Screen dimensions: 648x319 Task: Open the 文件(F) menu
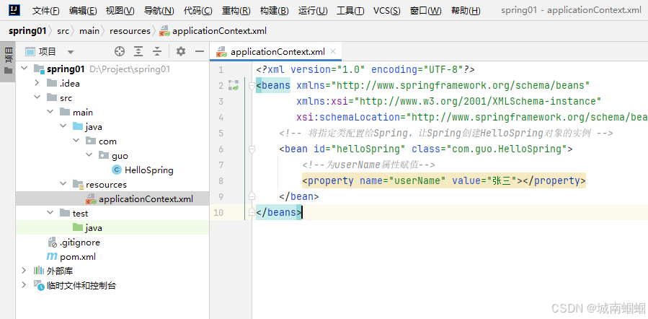[x=45, y=11]
